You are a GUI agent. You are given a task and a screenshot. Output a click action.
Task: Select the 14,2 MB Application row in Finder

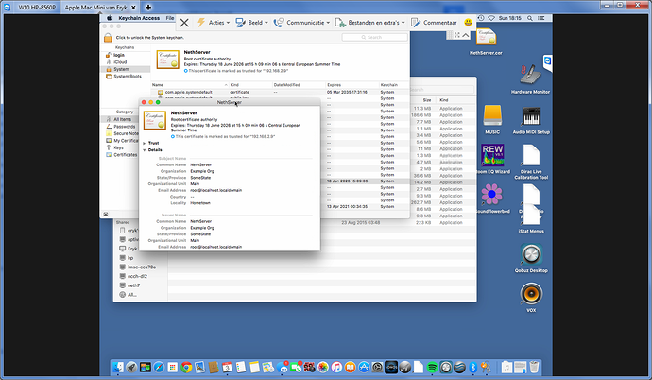pos(442,182)
